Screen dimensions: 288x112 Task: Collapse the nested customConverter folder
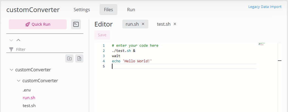click(x=18, y=81)
